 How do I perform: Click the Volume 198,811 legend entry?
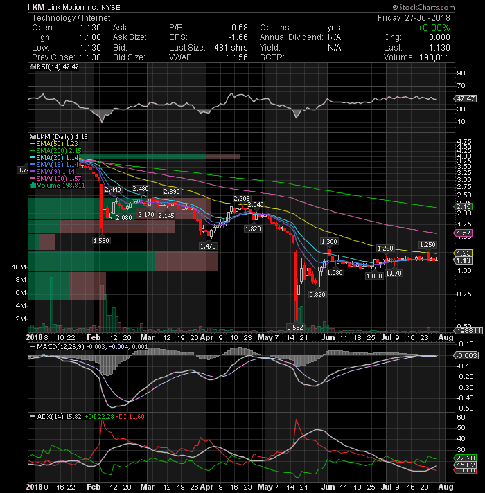(x=58, y=185)
